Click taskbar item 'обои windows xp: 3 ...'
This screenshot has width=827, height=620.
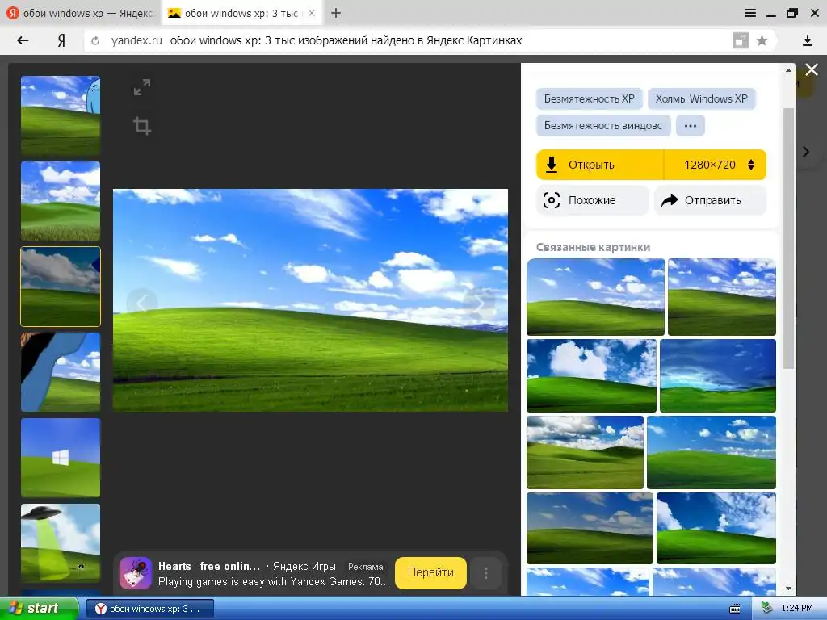tap(149, 609)
